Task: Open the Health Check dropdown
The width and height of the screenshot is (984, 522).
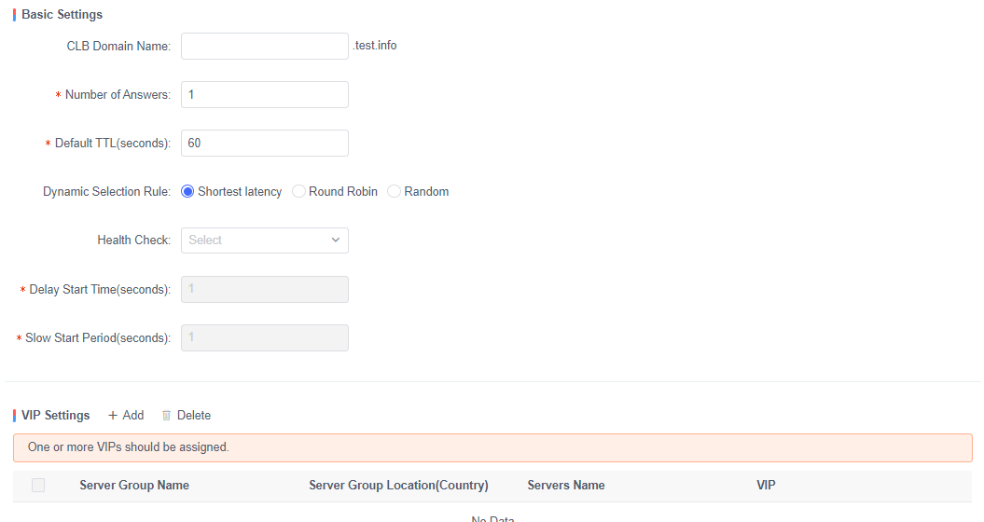Action: click(265, 240)
